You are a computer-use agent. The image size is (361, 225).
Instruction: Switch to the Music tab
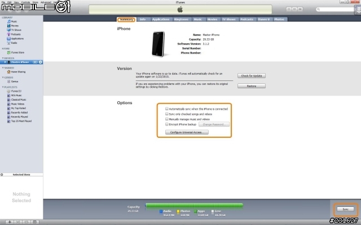click(x=198, y=20)
